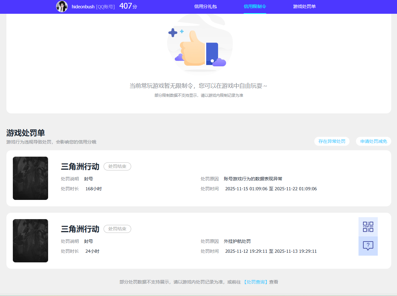Click 三角洲行动 title in the 168小时 card
397x296 pixels.
(x=80, y=167)
